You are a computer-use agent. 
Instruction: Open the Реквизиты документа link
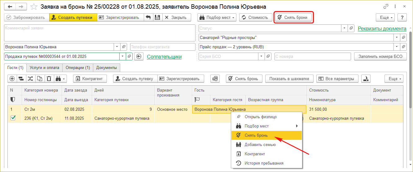[382, 28]
